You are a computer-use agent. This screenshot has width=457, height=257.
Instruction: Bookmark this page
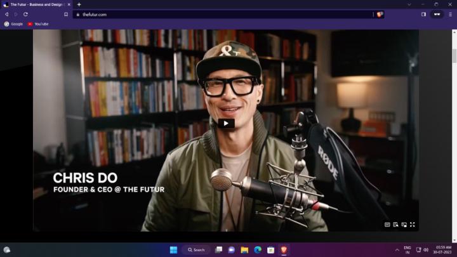pyautogui.click(x=66, y=14)
